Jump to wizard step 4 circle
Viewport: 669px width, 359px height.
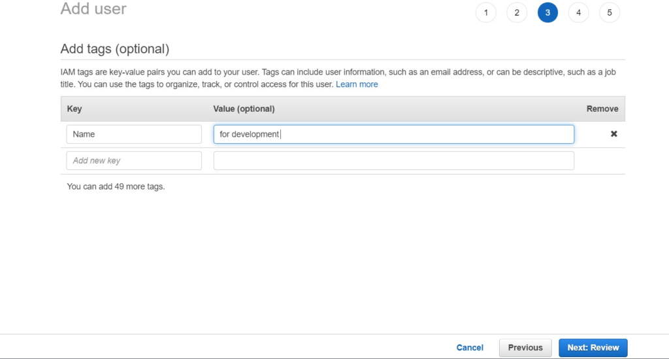tap(579, 13)
